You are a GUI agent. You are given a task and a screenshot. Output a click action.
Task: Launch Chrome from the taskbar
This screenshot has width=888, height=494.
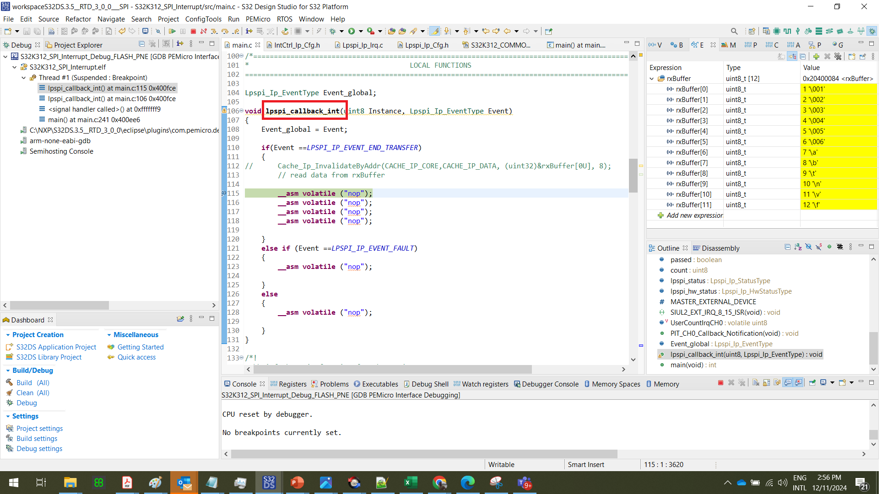coord(439,483)
